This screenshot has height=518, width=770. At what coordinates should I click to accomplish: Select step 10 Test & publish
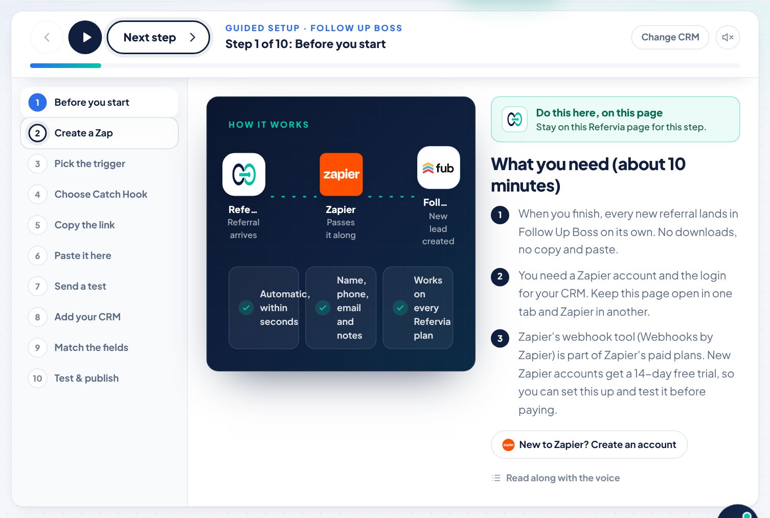pos(99,378)
